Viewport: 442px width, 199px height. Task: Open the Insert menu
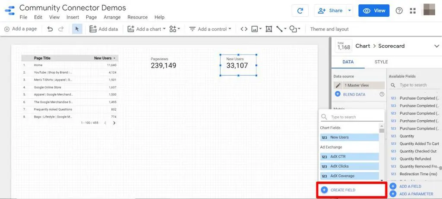point(73,17)
